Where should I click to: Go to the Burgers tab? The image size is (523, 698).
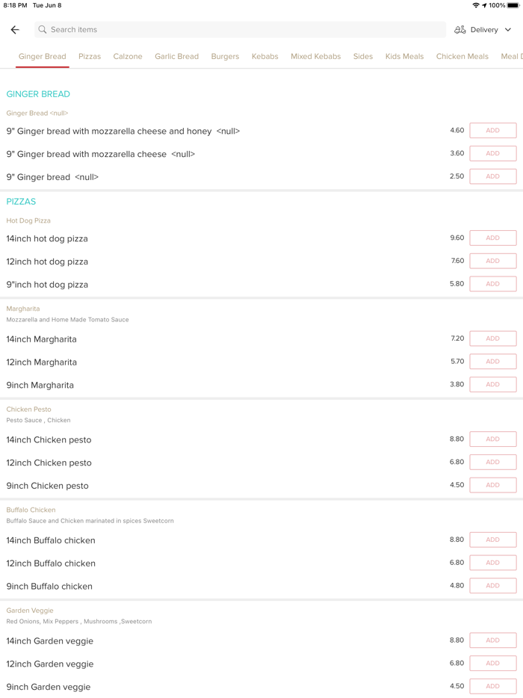(225, 57)
